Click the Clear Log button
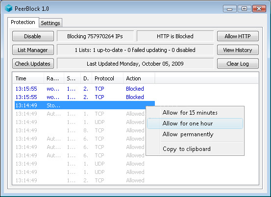Image resolution: width=271 pixels, height=197 pixels. (x=238, y=64)
